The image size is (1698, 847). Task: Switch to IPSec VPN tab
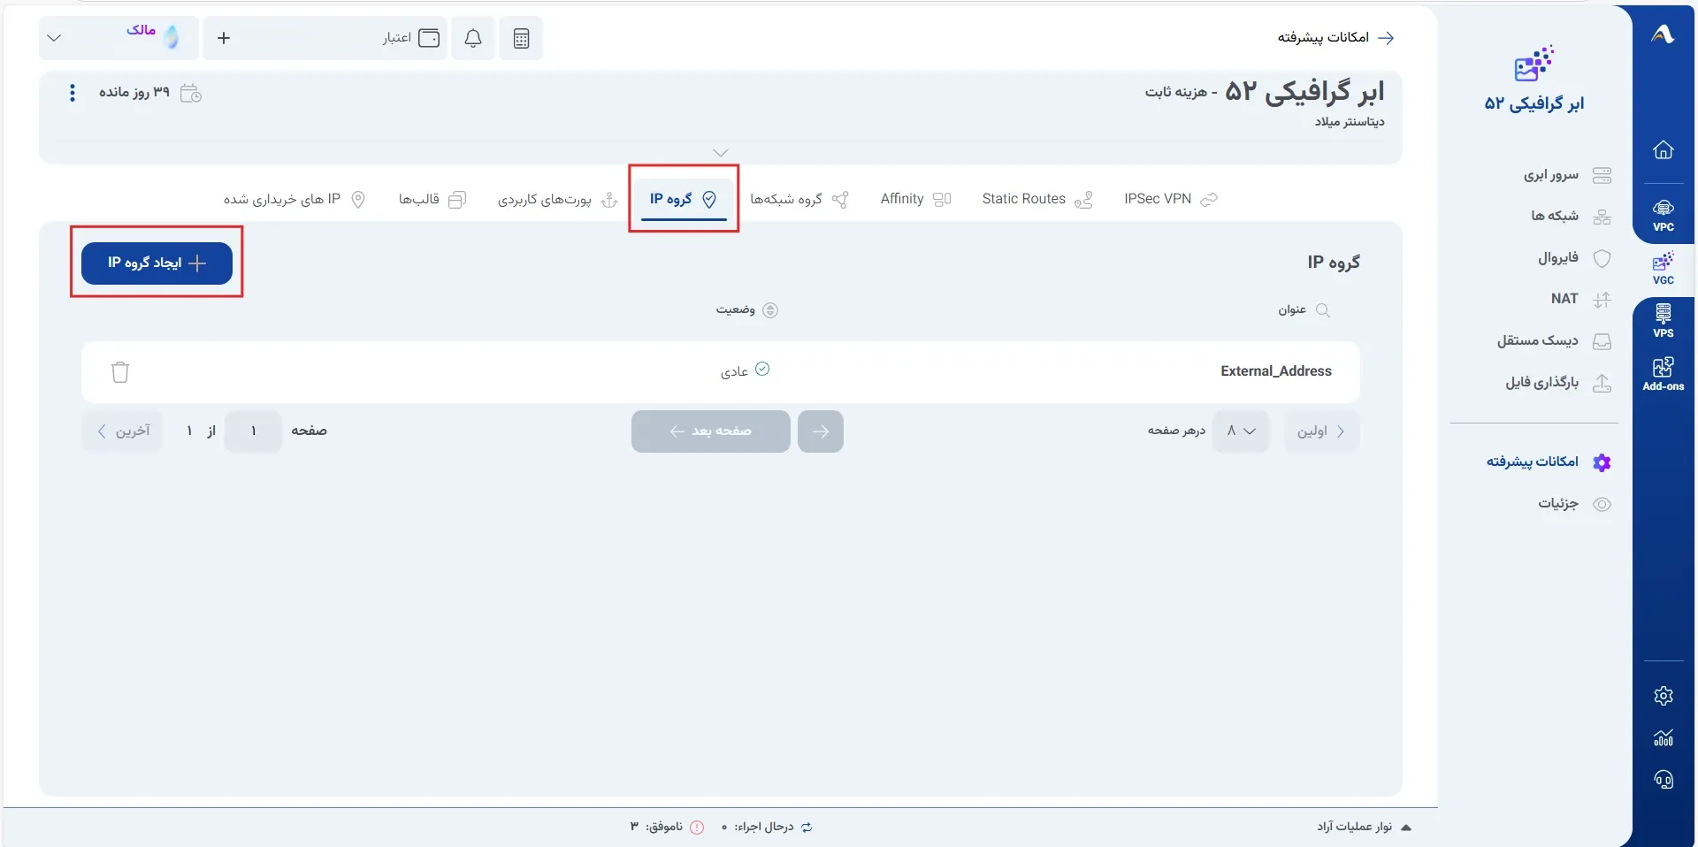[1171, 199]
